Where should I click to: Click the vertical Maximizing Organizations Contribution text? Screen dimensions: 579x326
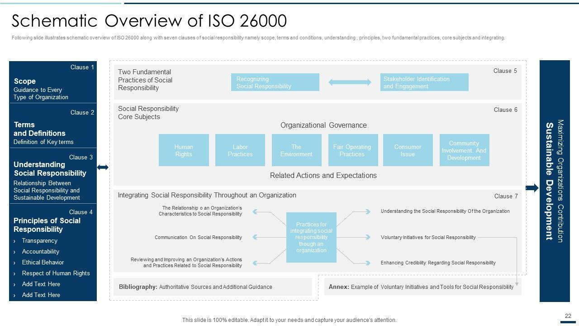[561, 181]
